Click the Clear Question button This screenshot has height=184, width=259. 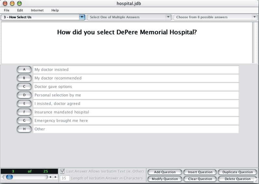point(200,179)
